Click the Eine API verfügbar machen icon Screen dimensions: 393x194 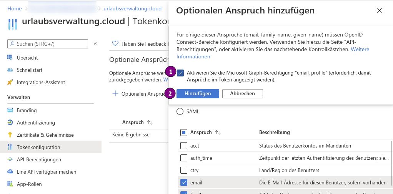click(x=10, y=171)
